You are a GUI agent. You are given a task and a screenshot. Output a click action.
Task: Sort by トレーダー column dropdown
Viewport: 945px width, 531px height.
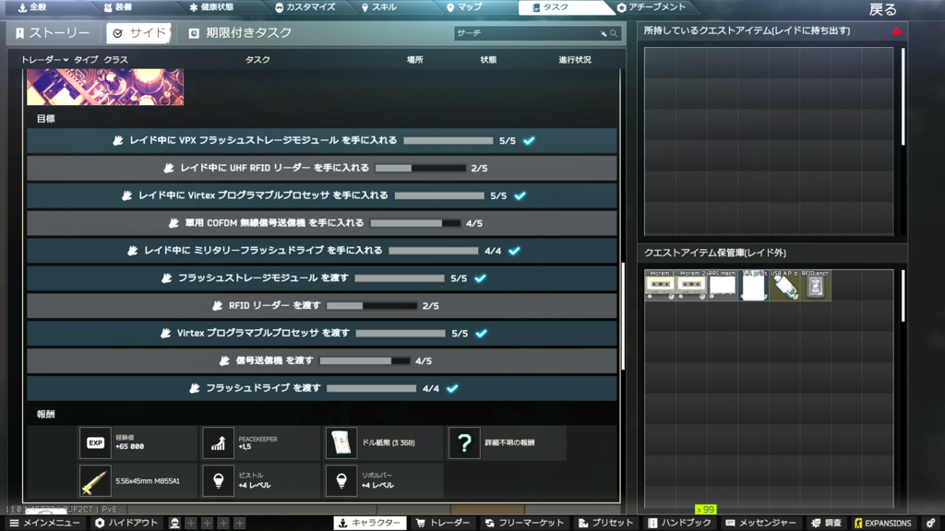[44, 60]
